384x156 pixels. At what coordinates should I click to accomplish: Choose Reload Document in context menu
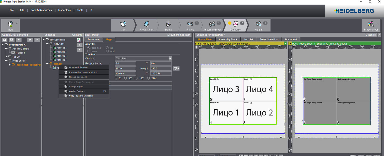point(84,77)
